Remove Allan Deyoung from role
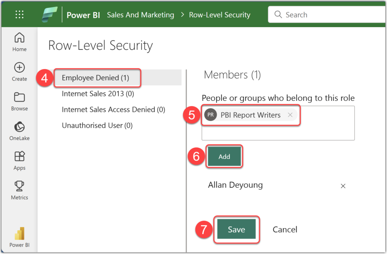The width and height of the screenshot is (387, 254). click(x=343, y=186)
